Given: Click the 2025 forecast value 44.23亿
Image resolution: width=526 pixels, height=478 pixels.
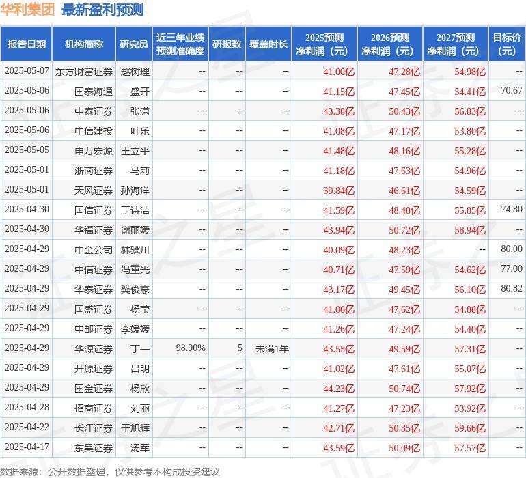Looking at the screenshot, I should 339,389.
